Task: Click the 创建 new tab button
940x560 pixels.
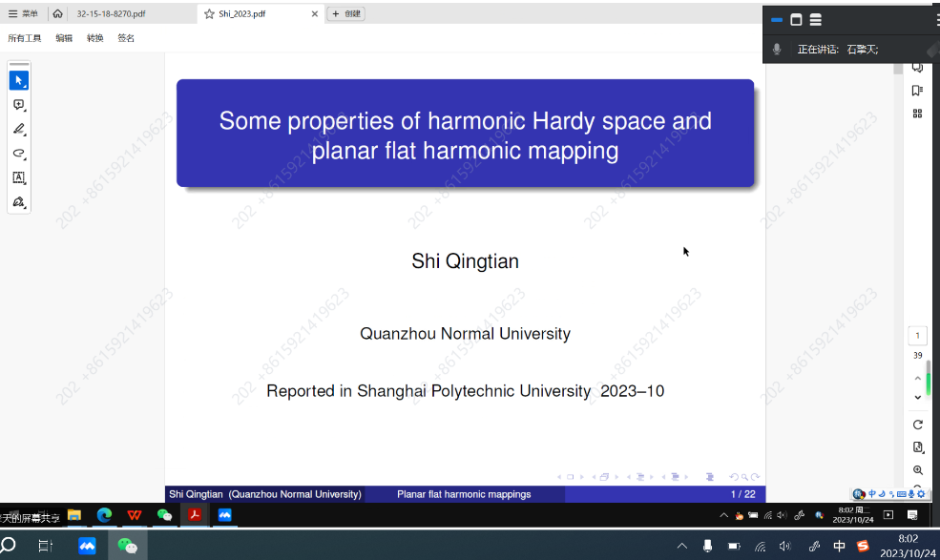Action: [345, 14]
